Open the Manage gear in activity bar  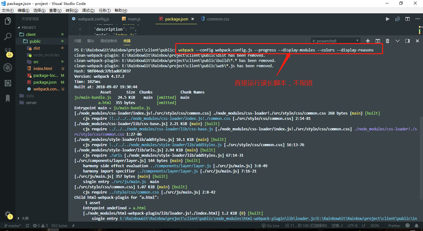tap(8, 215)
